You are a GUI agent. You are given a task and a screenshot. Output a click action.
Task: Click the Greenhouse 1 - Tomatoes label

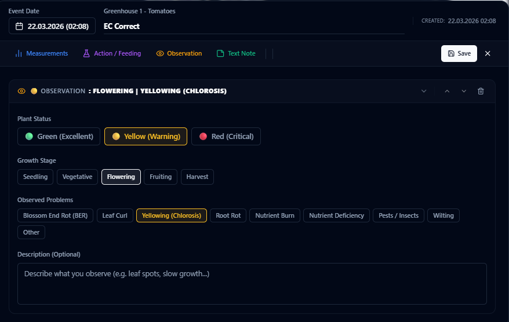139,11
